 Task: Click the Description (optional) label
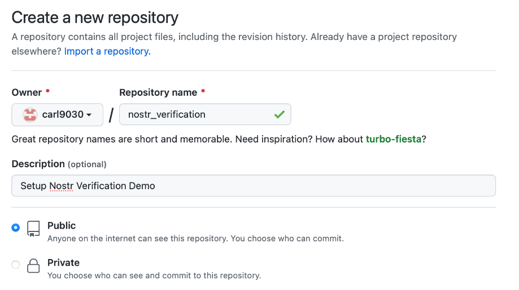coord(59,164)
